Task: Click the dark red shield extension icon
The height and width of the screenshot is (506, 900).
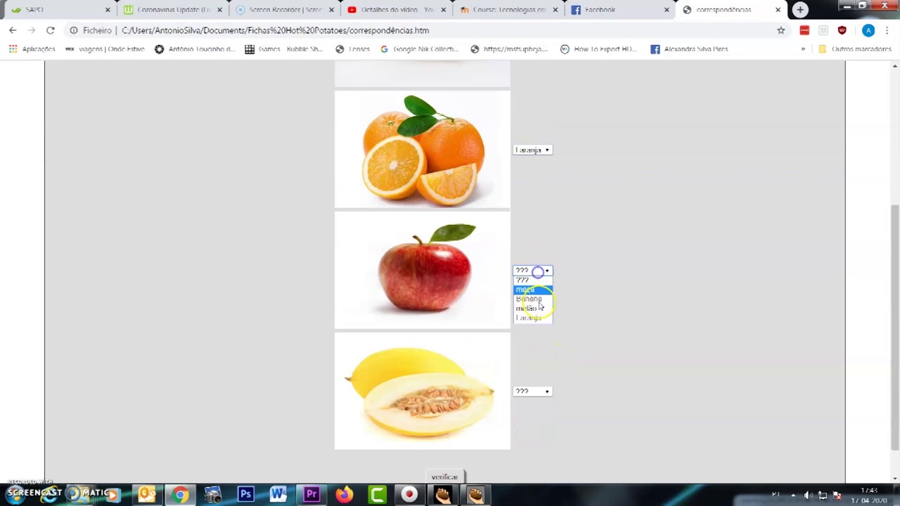Action: (842, 30)
